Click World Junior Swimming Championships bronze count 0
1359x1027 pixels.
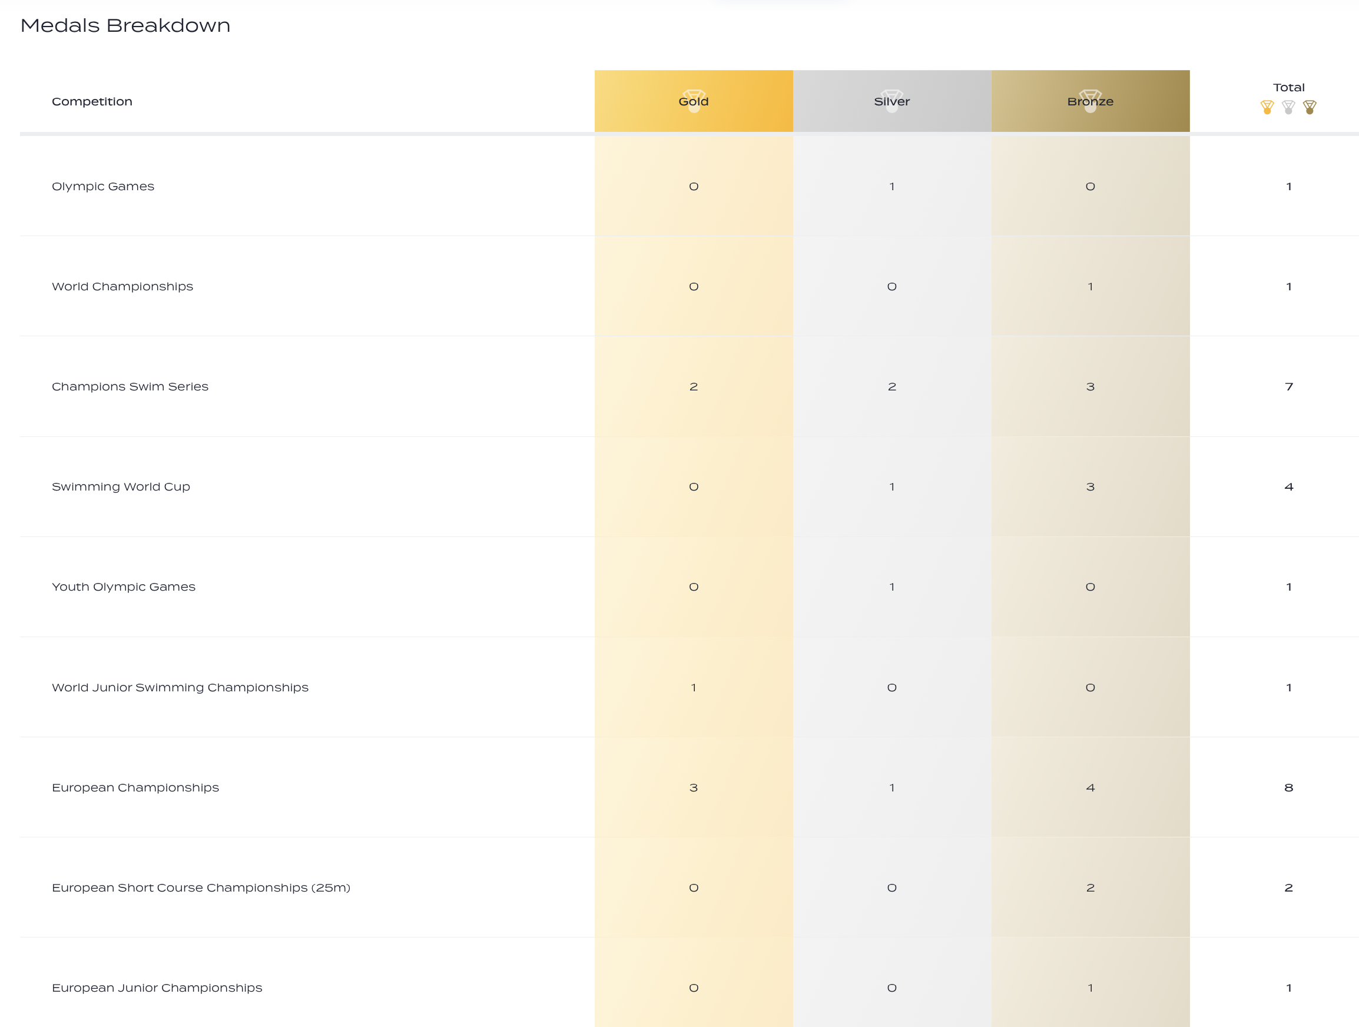[1090, 687]
